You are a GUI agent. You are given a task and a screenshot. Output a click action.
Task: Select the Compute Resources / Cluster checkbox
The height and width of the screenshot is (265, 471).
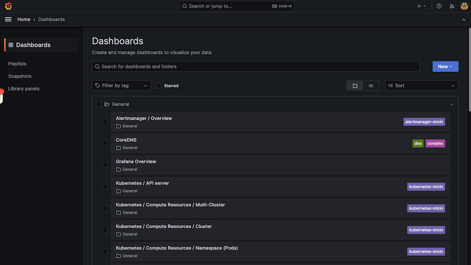point(105,230)
